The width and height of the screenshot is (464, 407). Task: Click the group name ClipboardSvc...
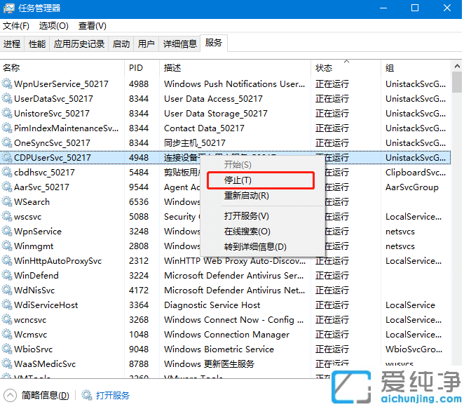[x=416, y=172]
